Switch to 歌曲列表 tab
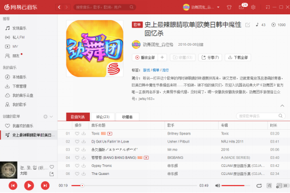290x193 pixels. 78,117
